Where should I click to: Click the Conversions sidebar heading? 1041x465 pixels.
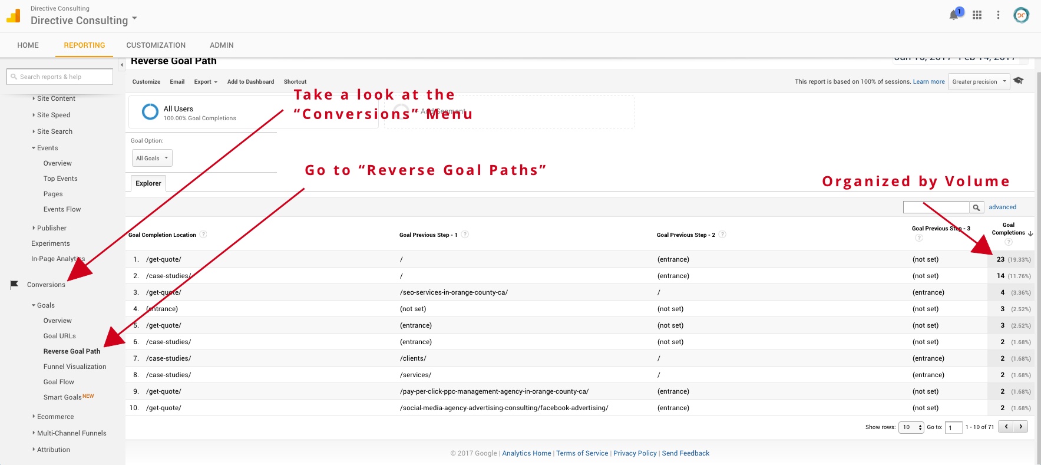[x=46, y=285]
